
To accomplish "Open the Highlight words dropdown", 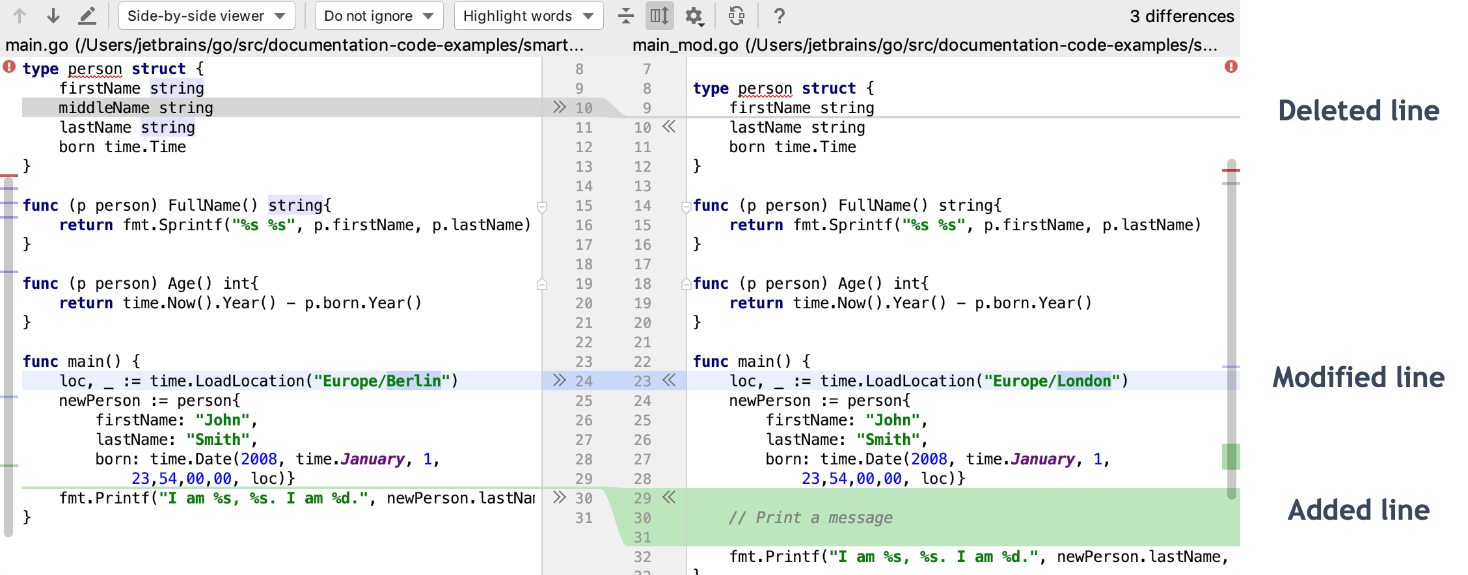I will (x=528, y=16).
